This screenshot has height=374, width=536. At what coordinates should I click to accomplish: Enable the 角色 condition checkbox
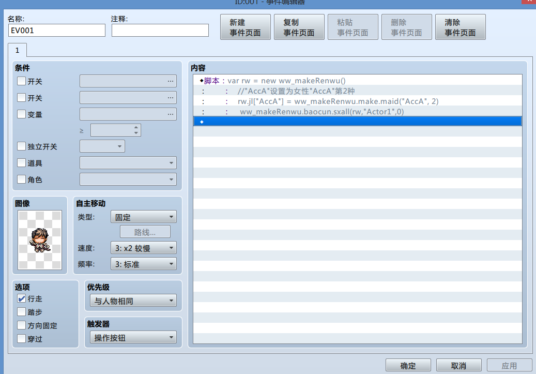21,179
